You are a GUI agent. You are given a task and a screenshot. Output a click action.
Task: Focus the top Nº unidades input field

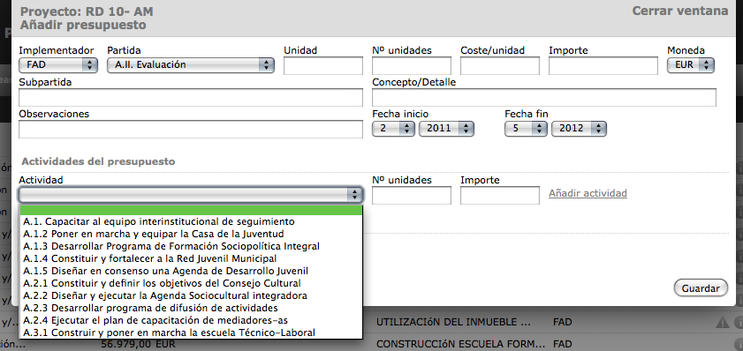pos(412,66)
